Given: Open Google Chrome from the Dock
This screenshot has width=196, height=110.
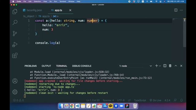Looking at the screenshot, I should coord(72,106).
